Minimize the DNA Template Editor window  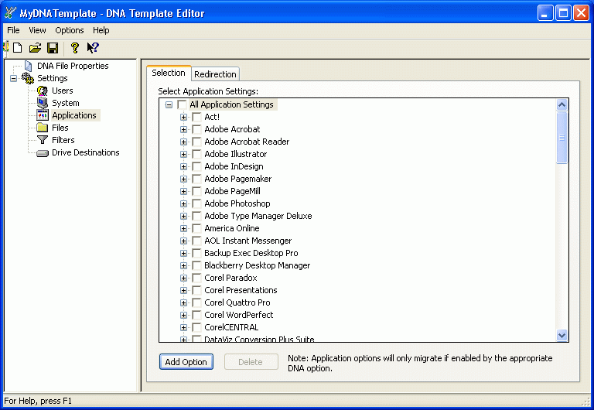(x=545, y=13)
